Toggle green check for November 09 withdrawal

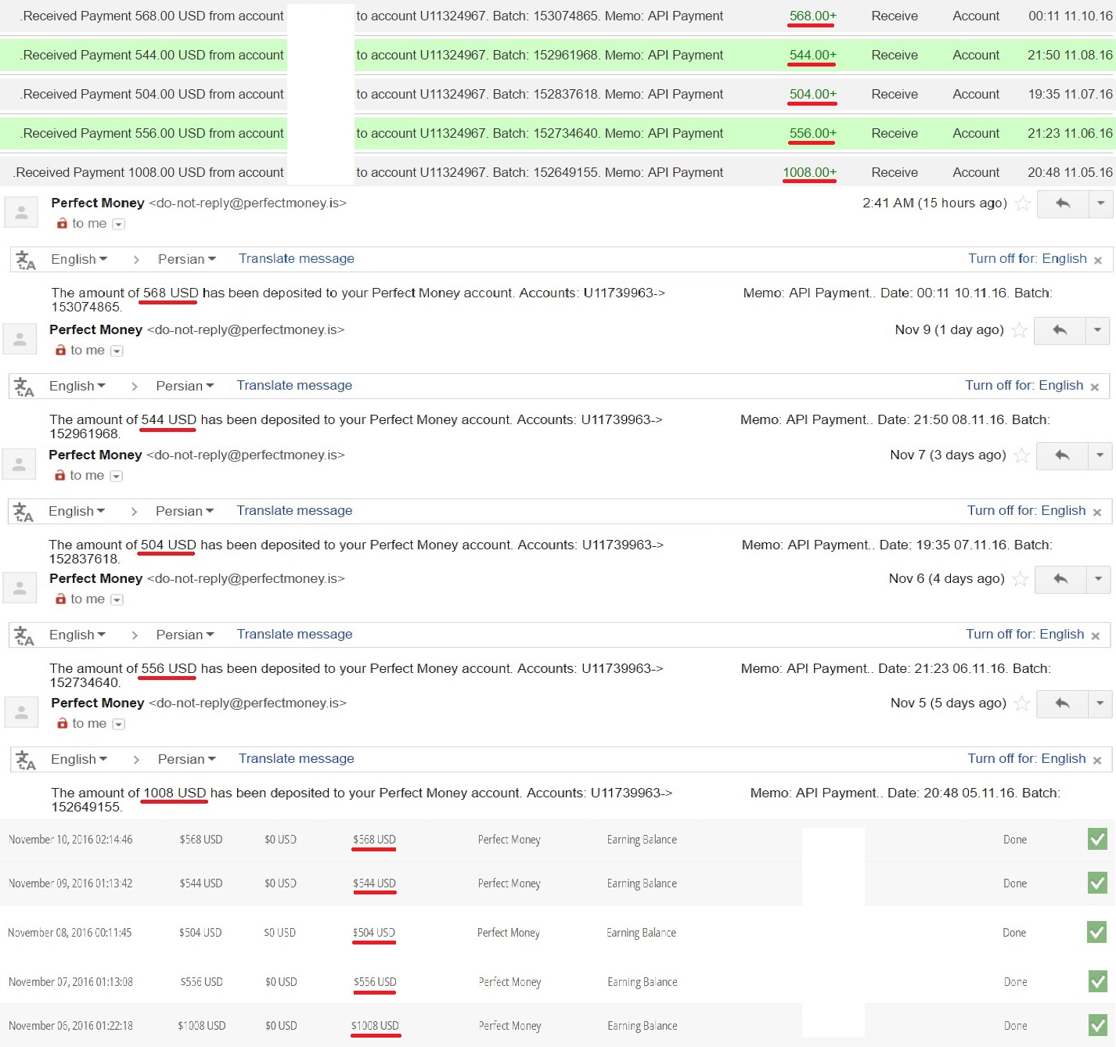[1097, 883]
